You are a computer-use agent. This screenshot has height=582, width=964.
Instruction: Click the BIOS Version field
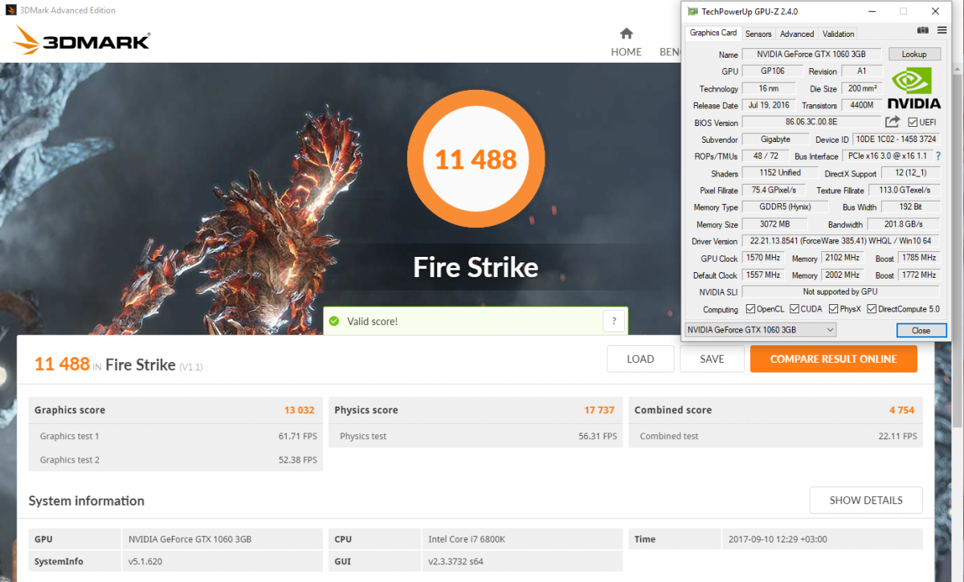(x=811, y=122)
